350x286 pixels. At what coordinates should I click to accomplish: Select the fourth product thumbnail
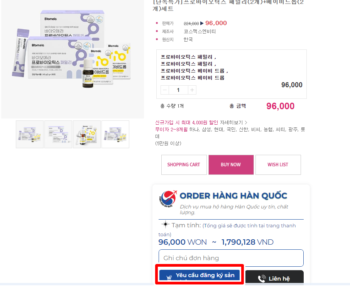115,134
